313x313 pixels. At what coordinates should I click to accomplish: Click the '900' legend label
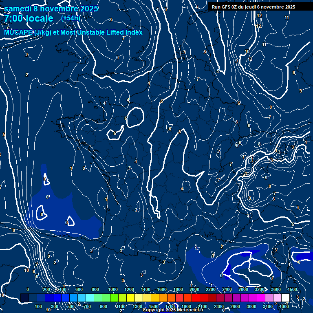(104, 306)
